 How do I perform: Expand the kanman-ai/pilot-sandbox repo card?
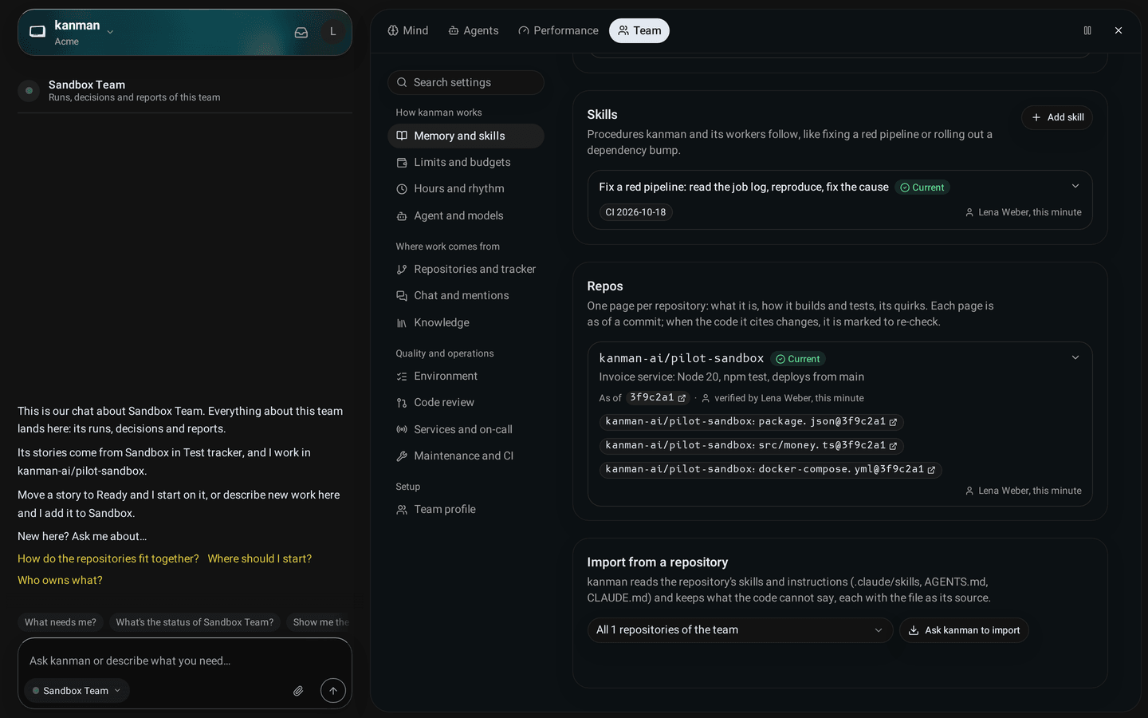1075,358
